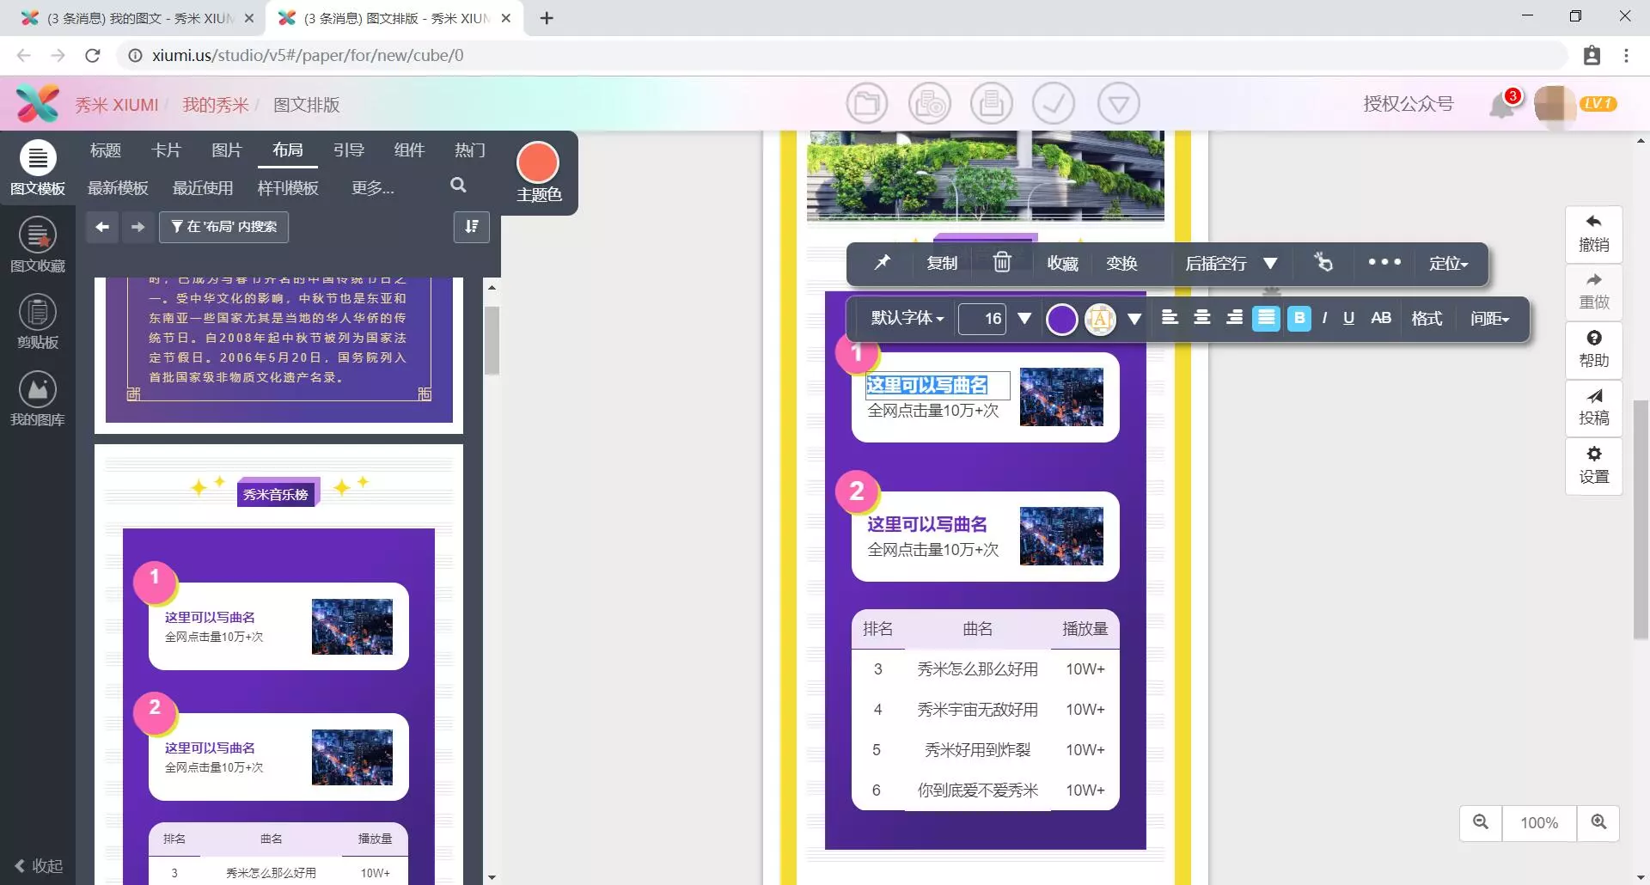Align text center

(x=1202, y=318)
